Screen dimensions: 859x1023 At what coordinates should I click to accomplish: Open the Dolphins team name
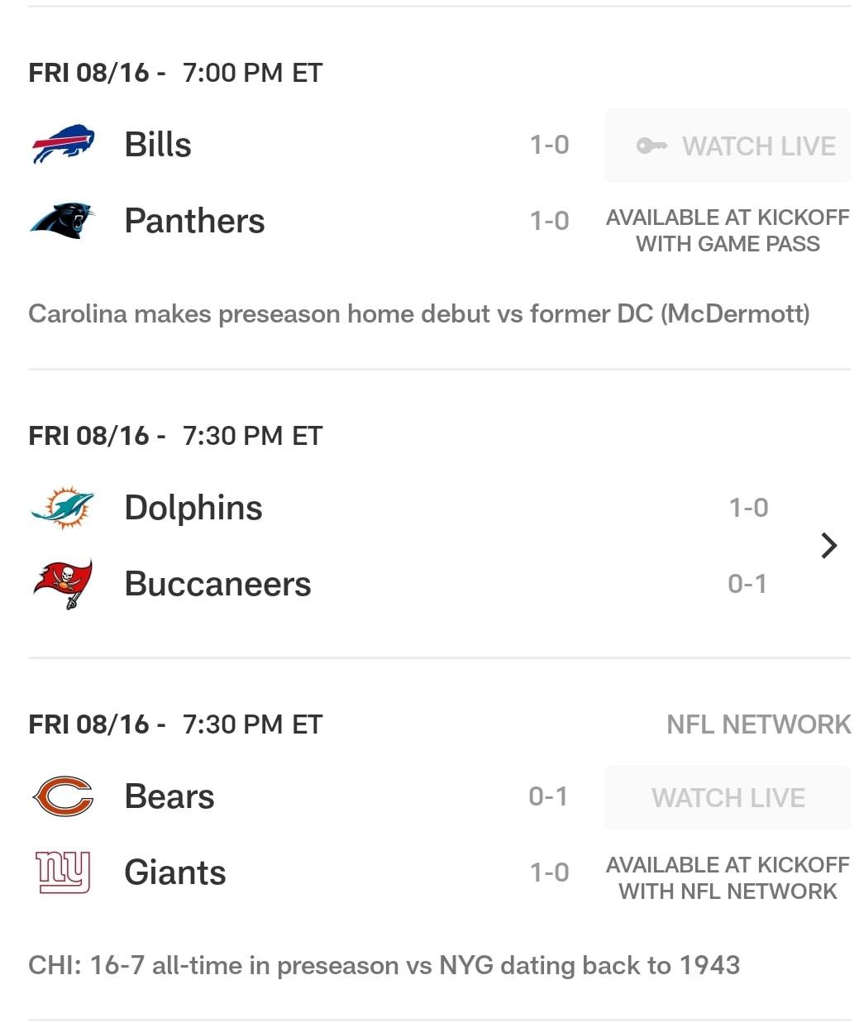[193, 507]
